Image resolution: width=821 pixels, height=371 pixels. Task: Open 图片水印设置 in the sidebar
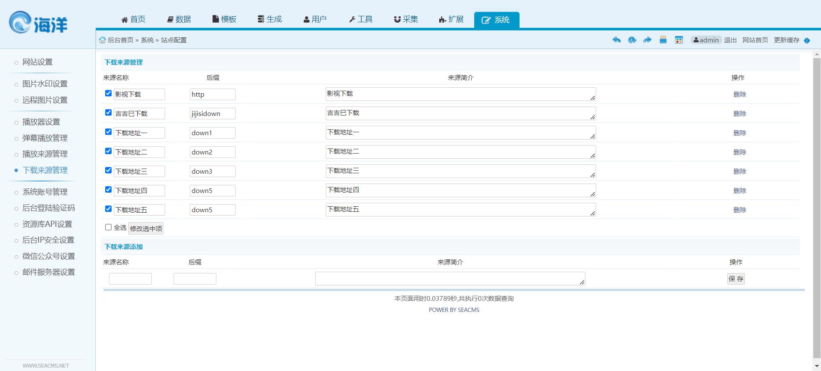(x=45, y=84)
